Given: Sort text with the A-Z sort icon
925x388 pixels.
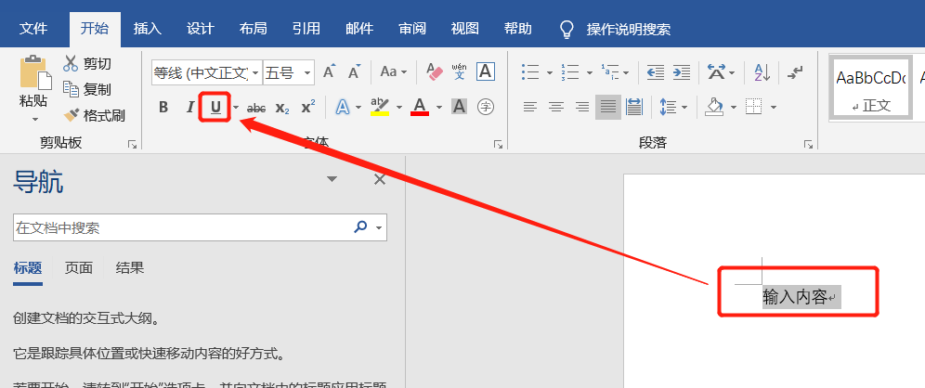Looking at the screenshot, I should [762, 72].
